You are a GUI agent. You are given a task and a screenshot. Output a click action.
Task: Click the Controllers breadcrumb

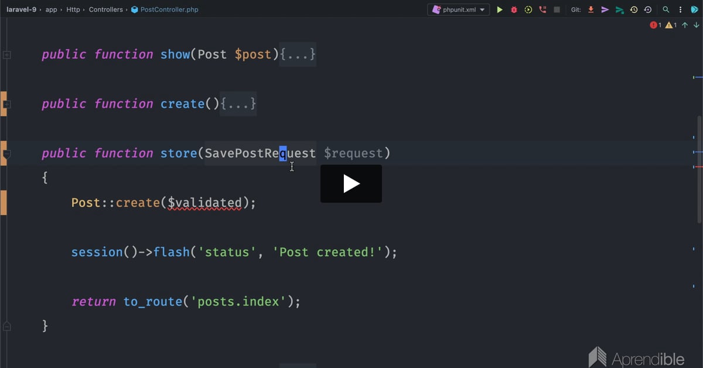[106, 10]
